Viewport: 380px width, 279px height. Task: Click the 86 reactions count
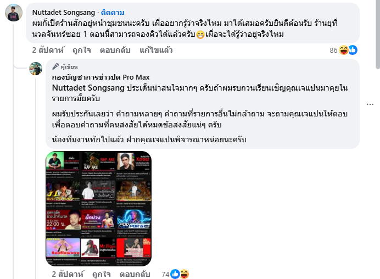(333, 50)
